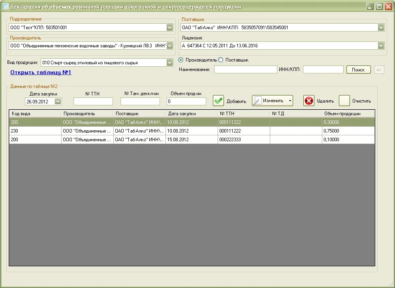Image resolution: width=395 pixels, height=288 pixels.
Task: Click the blank Очистить icon box
Action: (344, 101)
